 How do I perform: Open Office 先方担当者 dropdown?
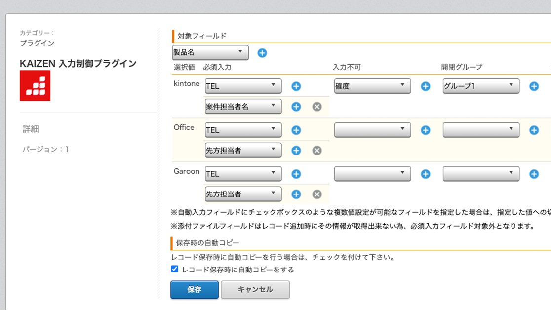(x=243, y=151)
